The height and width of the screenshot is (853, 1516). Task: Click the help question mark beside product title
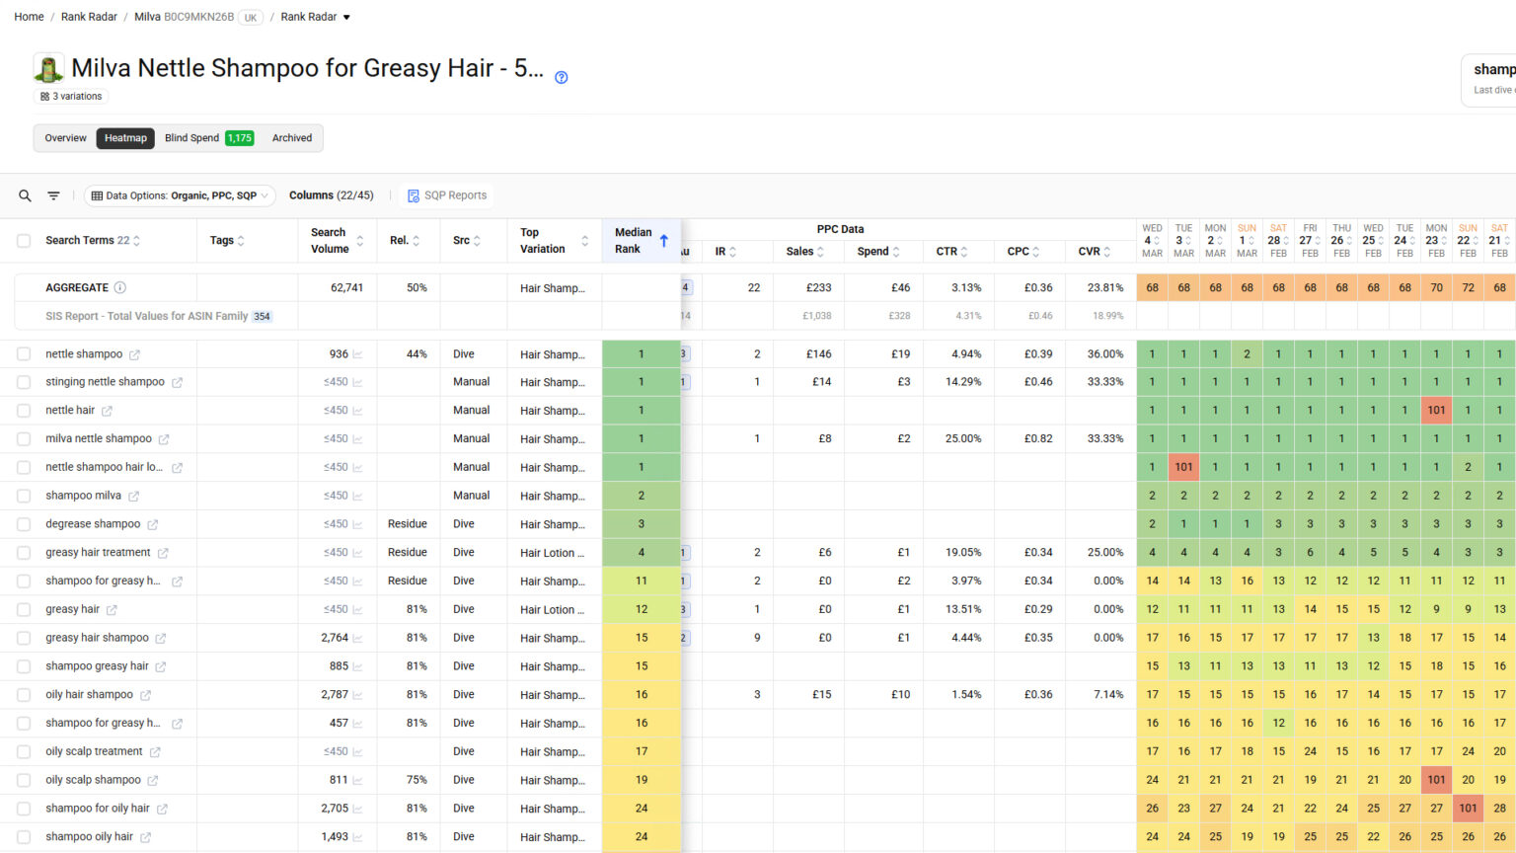click(x=561, y=77)
